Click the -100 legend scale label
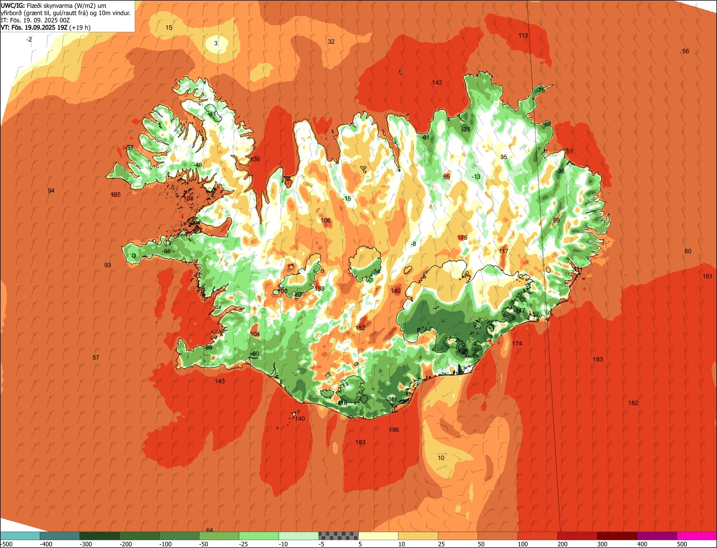This screenshot has height=548, width=717. click(x=166, y=544)
